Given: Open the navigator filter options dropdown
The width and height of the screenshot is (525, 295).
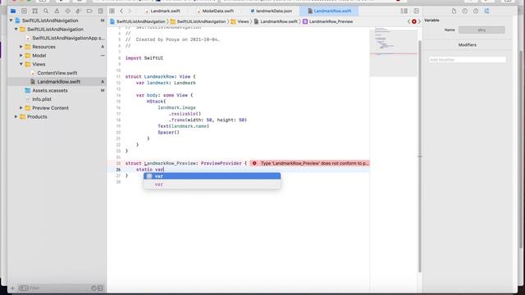Looking at the screenshot, I should pos(24,288).
